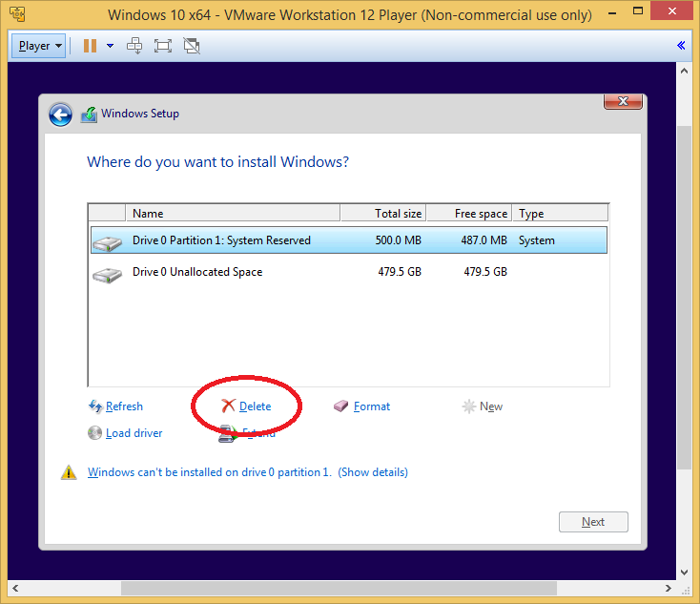Pause the virtual machine

(x=91, y=46)
